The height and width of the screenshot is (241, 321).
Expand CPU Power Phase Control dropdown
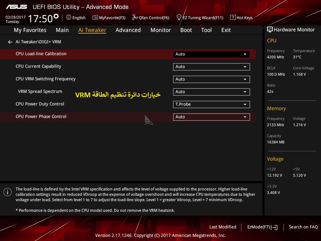point(212,117)
